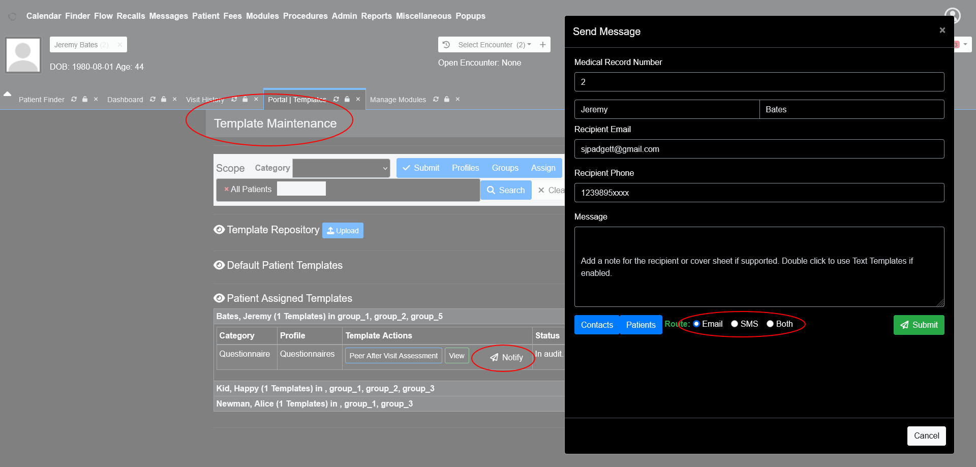Image resolution: width=976 pixels, height=467 pixels.
Task: Select the SMS route radio button
Action: [735, 324]
